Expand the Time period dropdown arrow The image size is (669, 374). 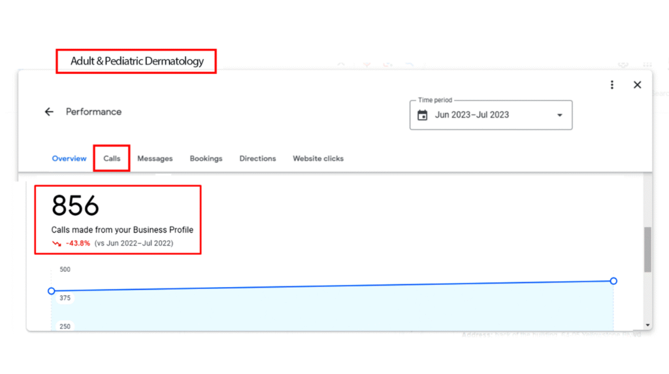coord(559,115)
